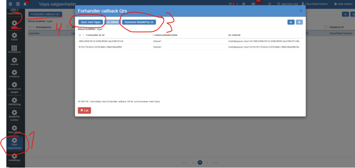This screenshot has width=355, height=168.
Task: Open the Lagersteder sidebar item
Action: click(14, 13)
